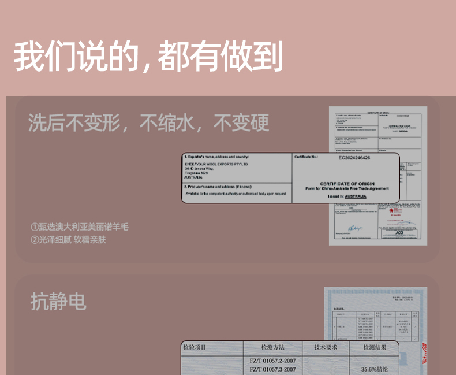The width and height of the screenshot is (456, 375).
Task: Click the "检测方法" table header
Action: coord(272,347)
